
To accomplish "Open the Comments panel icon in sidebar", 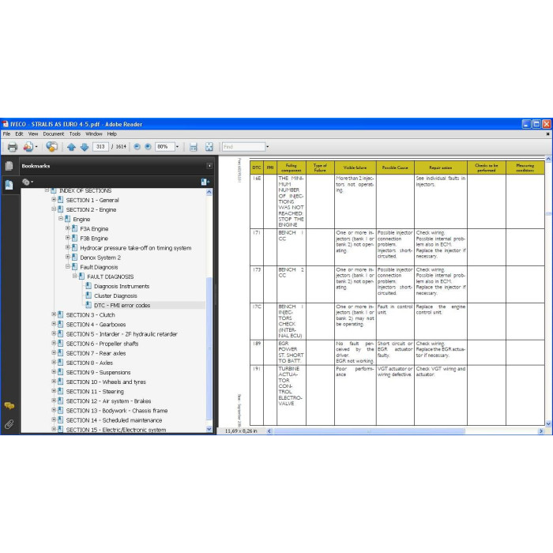I will 9,405.
